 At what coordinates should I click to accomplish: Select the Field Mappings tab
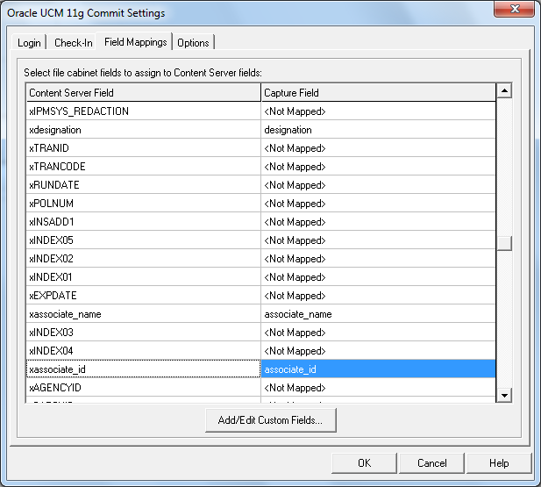[135, 41]
